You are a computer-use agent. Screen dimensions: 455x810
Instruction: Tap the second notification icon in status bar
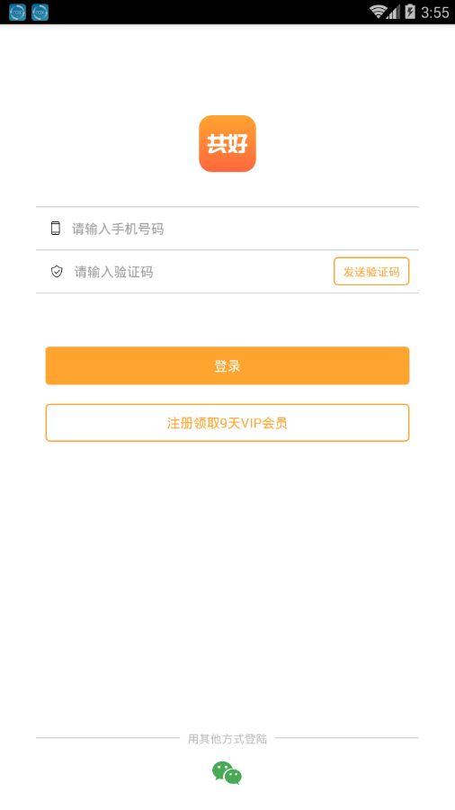[x=40, y=12]
